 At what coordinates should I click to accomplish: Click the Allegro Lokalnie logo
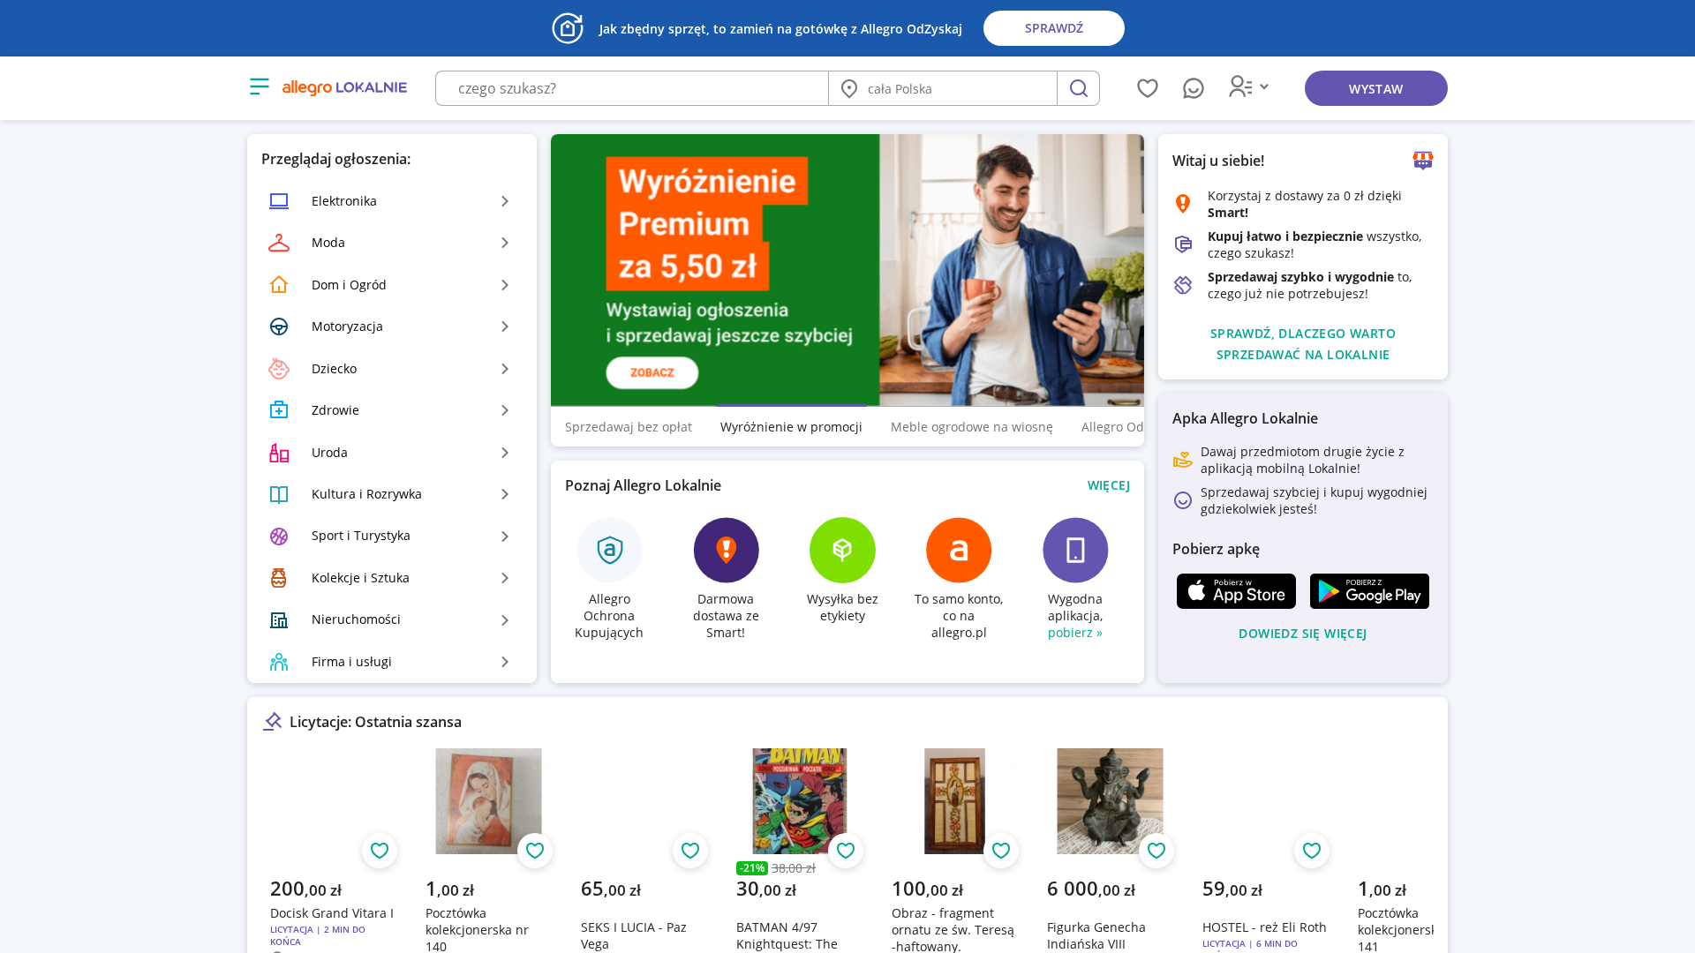344,87
